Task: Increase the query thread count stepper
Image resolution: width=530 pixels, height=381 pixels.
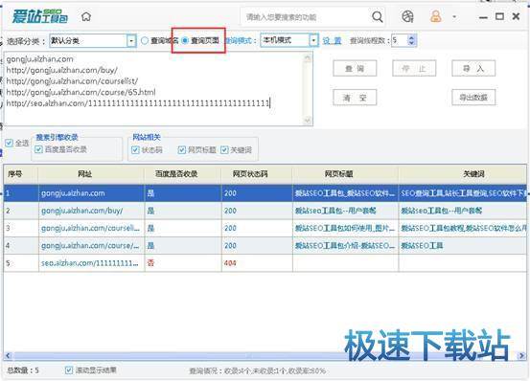Action: (x=411, y=37)
